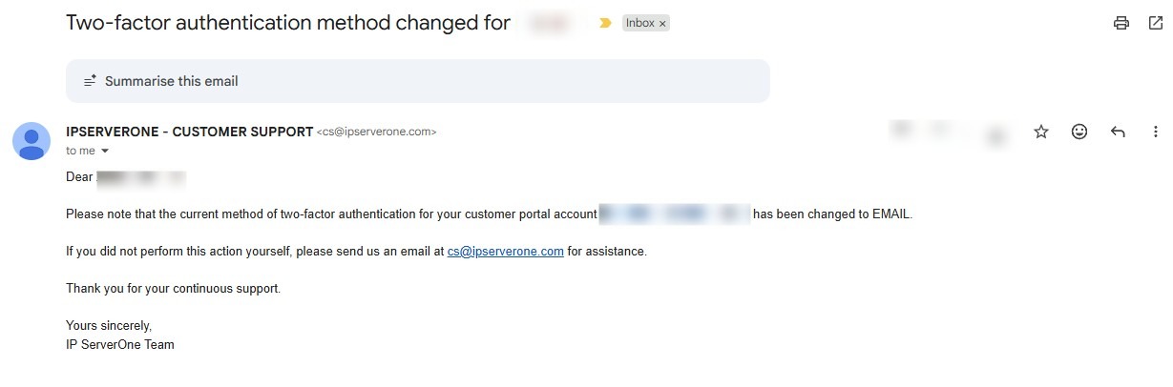Click the email subject heading
This screenshot has height=387, width=1173.
287,23
